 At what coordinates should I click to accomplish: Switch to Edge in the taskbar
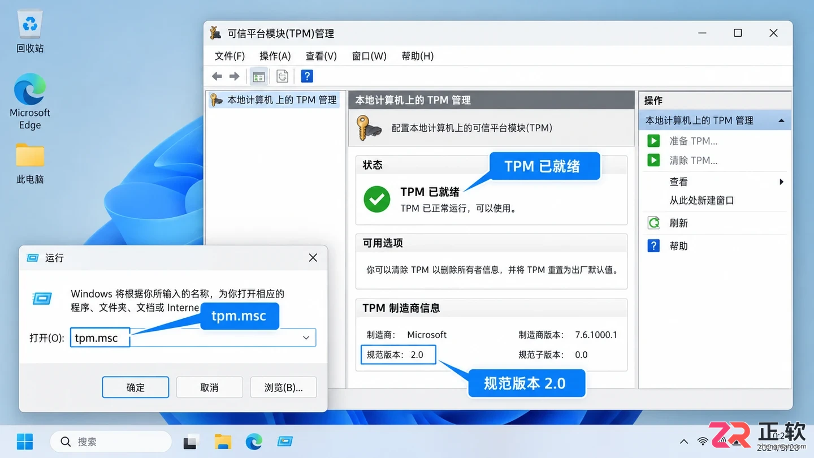point(254,442)
